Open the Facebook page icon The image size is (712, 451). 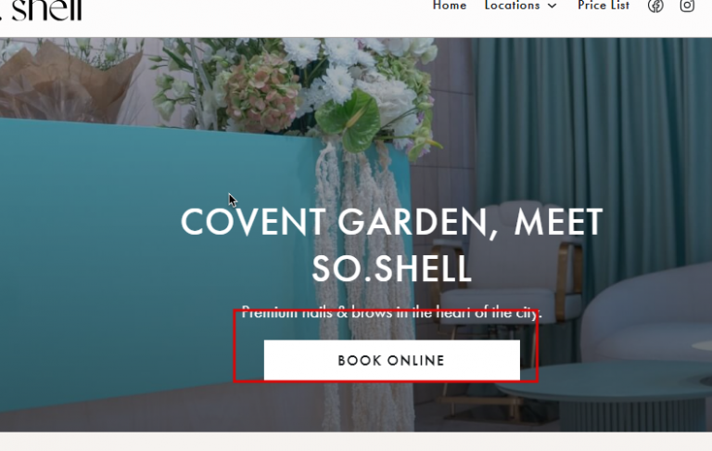click(655, 6)
